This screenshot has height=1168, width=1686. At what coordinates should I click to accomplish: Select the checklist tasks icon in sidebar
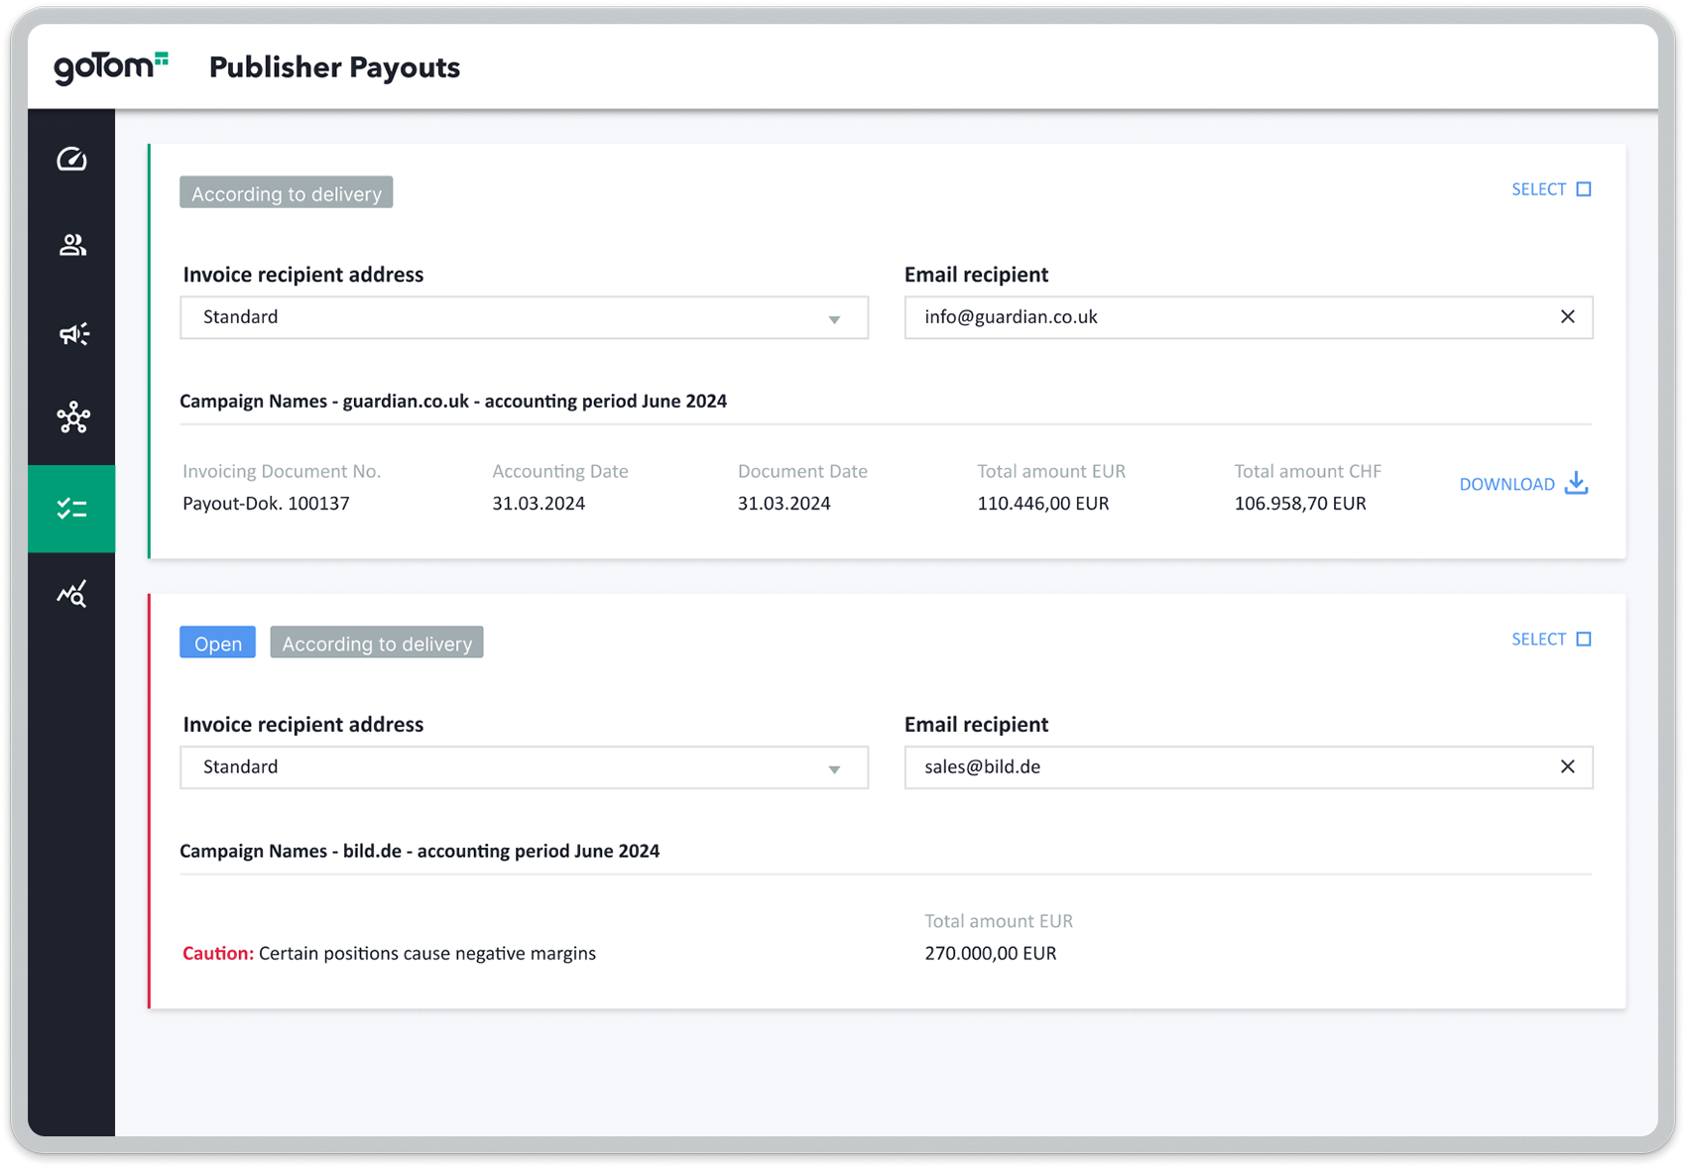(x=71, y=509)
